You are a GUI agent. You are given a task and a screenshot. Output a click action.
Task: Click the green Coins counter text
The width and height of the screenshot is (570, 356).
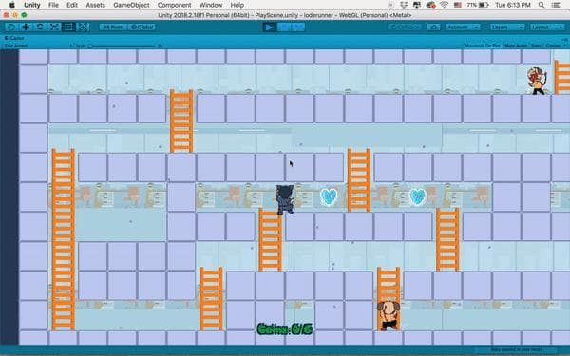[285, 329]
